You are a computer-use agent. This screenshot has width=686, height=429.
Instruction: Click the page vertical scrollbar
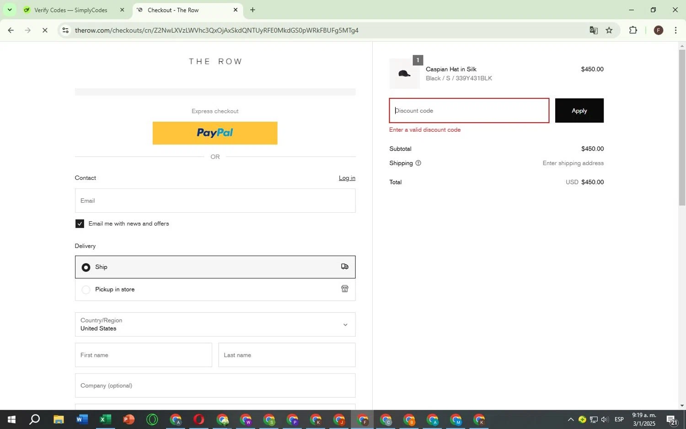pos(682,128)
